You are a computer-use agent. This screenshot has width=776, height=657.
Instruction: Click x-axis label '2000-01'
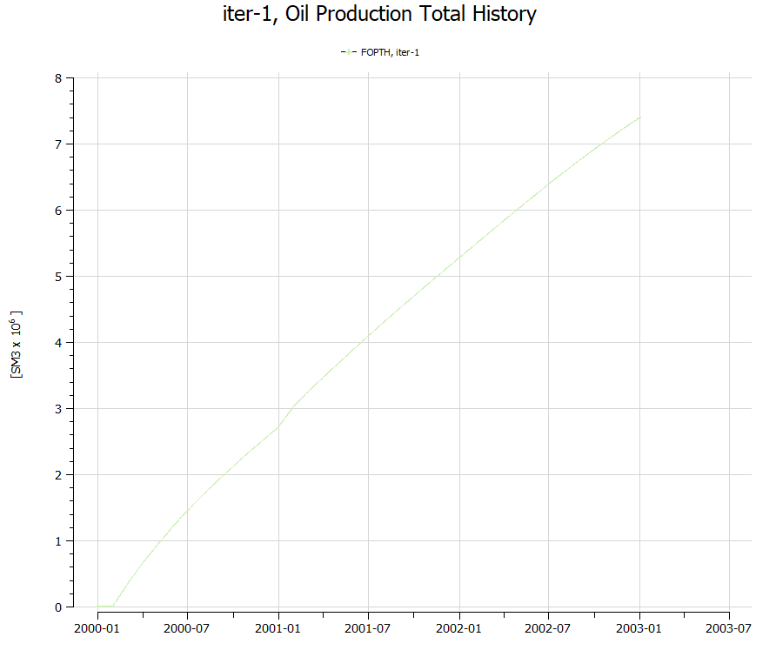coord(97,628)
